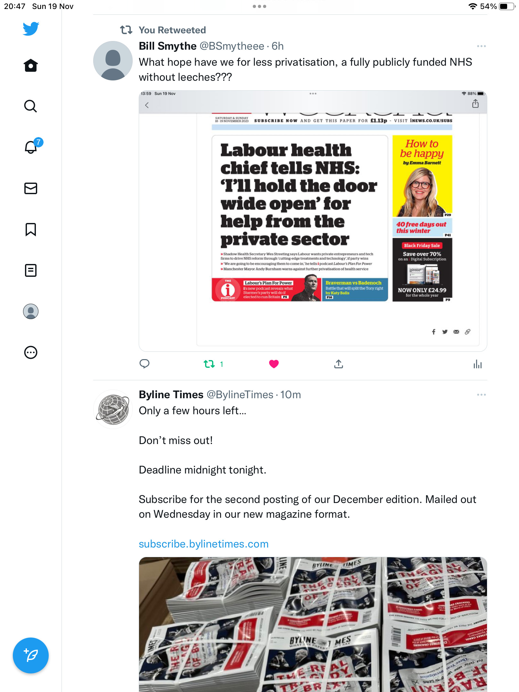The width and height of the screenshot is (519, 692).
Task: Open more options on Bill Smythe's tweet
Action: (x=481, y=46)
